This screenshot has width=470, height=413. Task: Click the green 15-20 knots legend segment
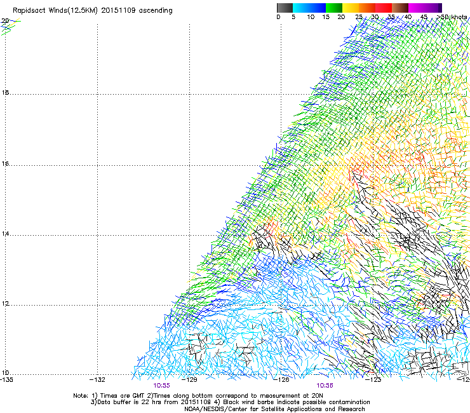pyautogui.click(x=334, y=8)
